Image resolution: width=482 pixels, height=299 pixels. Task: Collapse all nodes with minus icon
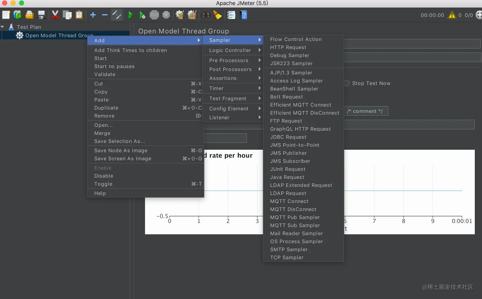(105, 15)
